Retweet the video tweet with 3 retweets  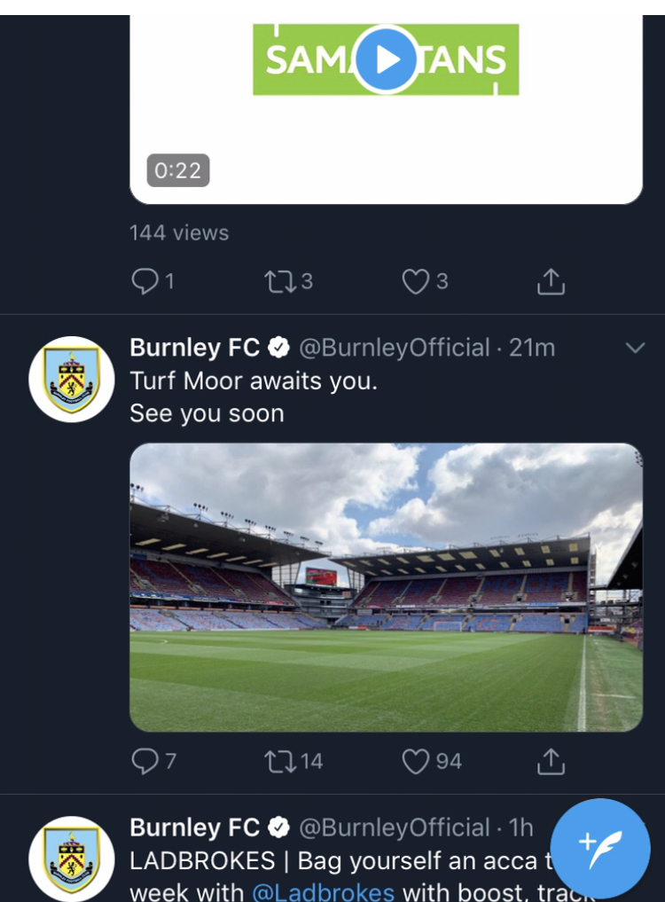point(278,282)
